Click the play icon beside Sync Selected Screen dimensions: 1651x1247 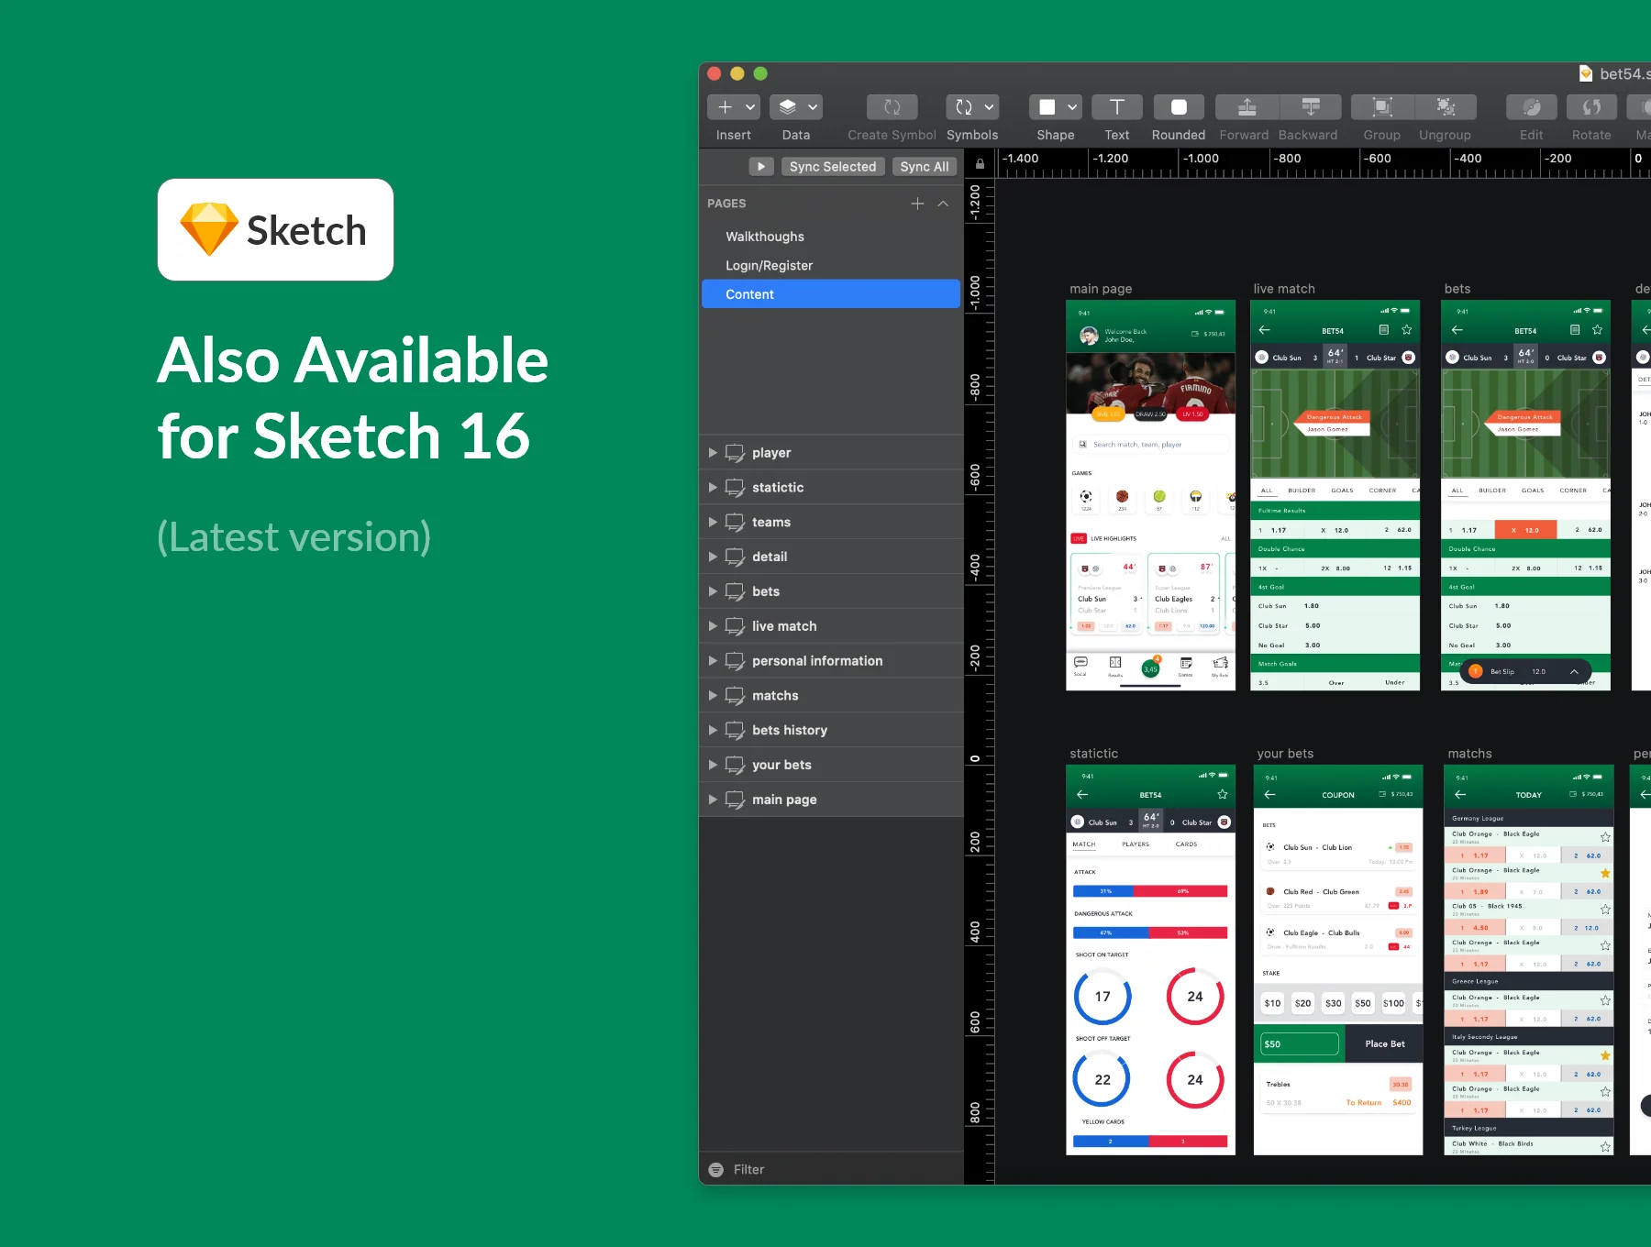click(761, 166)
